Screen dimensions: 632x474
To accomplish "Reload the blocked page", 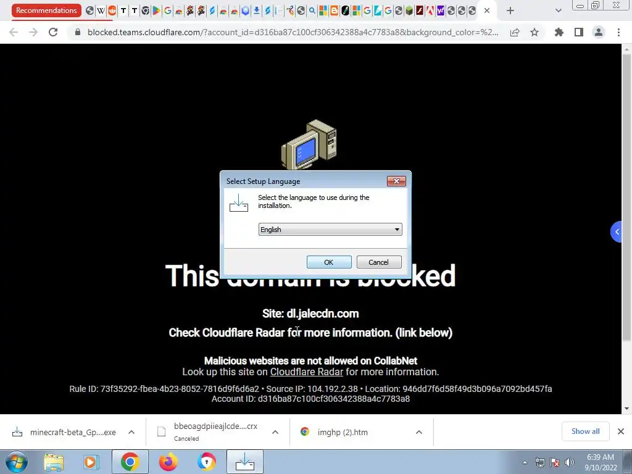I will (x=53, y=32).
